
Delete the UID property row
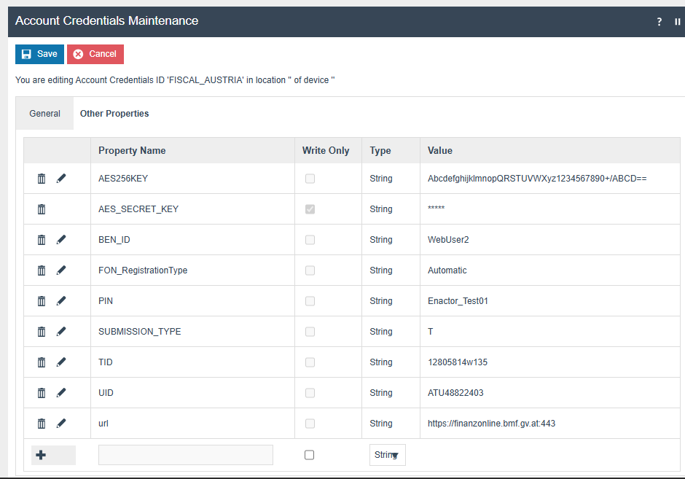42,393
